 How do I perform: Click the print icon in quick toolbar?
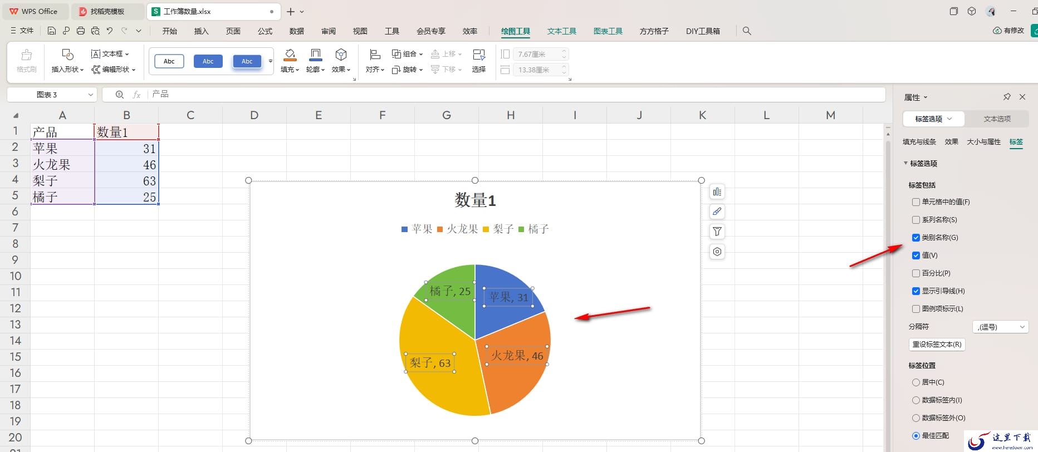81,31
